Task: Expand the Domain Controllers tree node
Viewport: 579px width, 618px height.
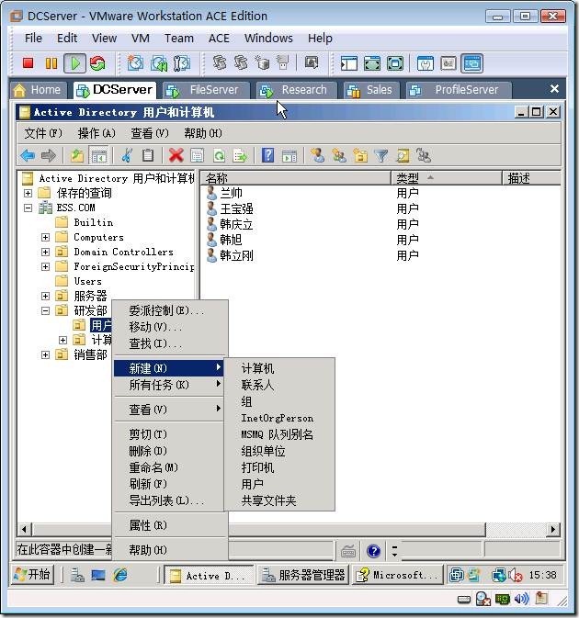Action: (45, 252)
